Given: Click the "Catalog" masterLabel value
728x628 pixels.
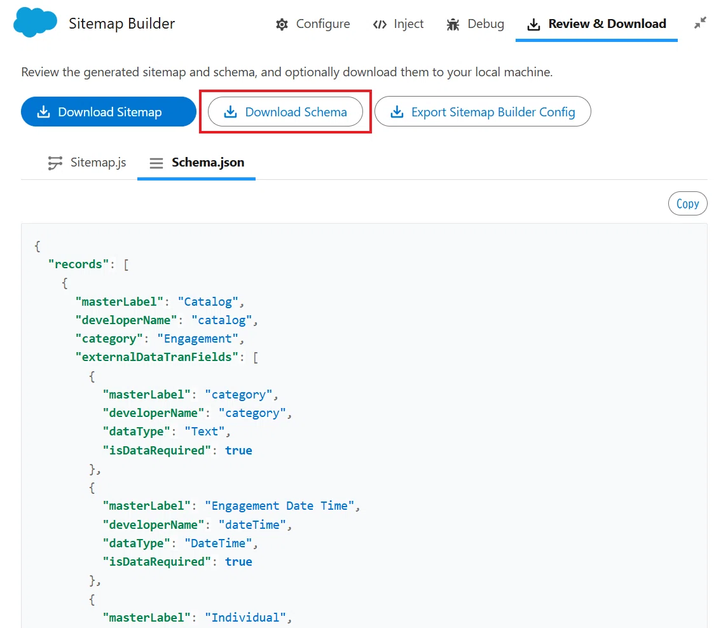Looking at the screenshot, I should tap(208, 302).
